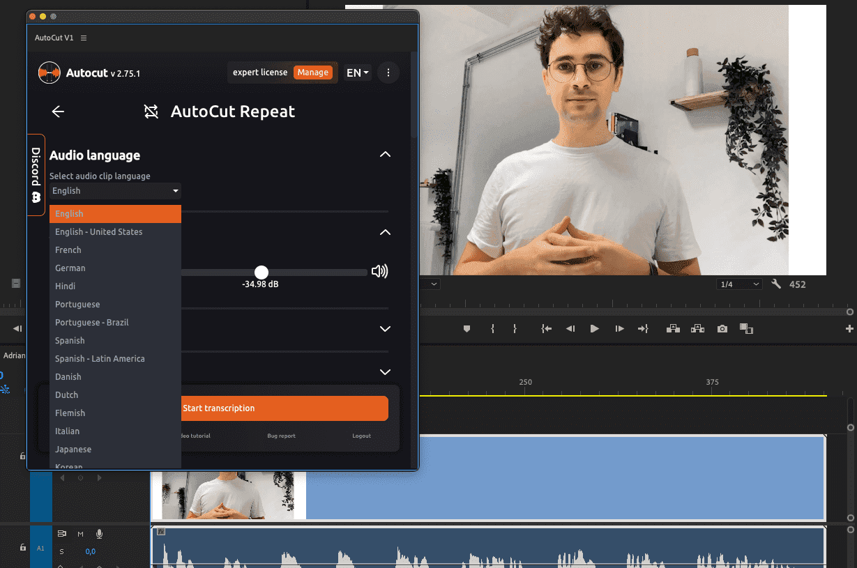Image resolution: width=857 pixels, height=568 pixels.
Task: Open the 1/4 playback resolution dropdown
Action: pyautogui.click(x=740, y=284)
